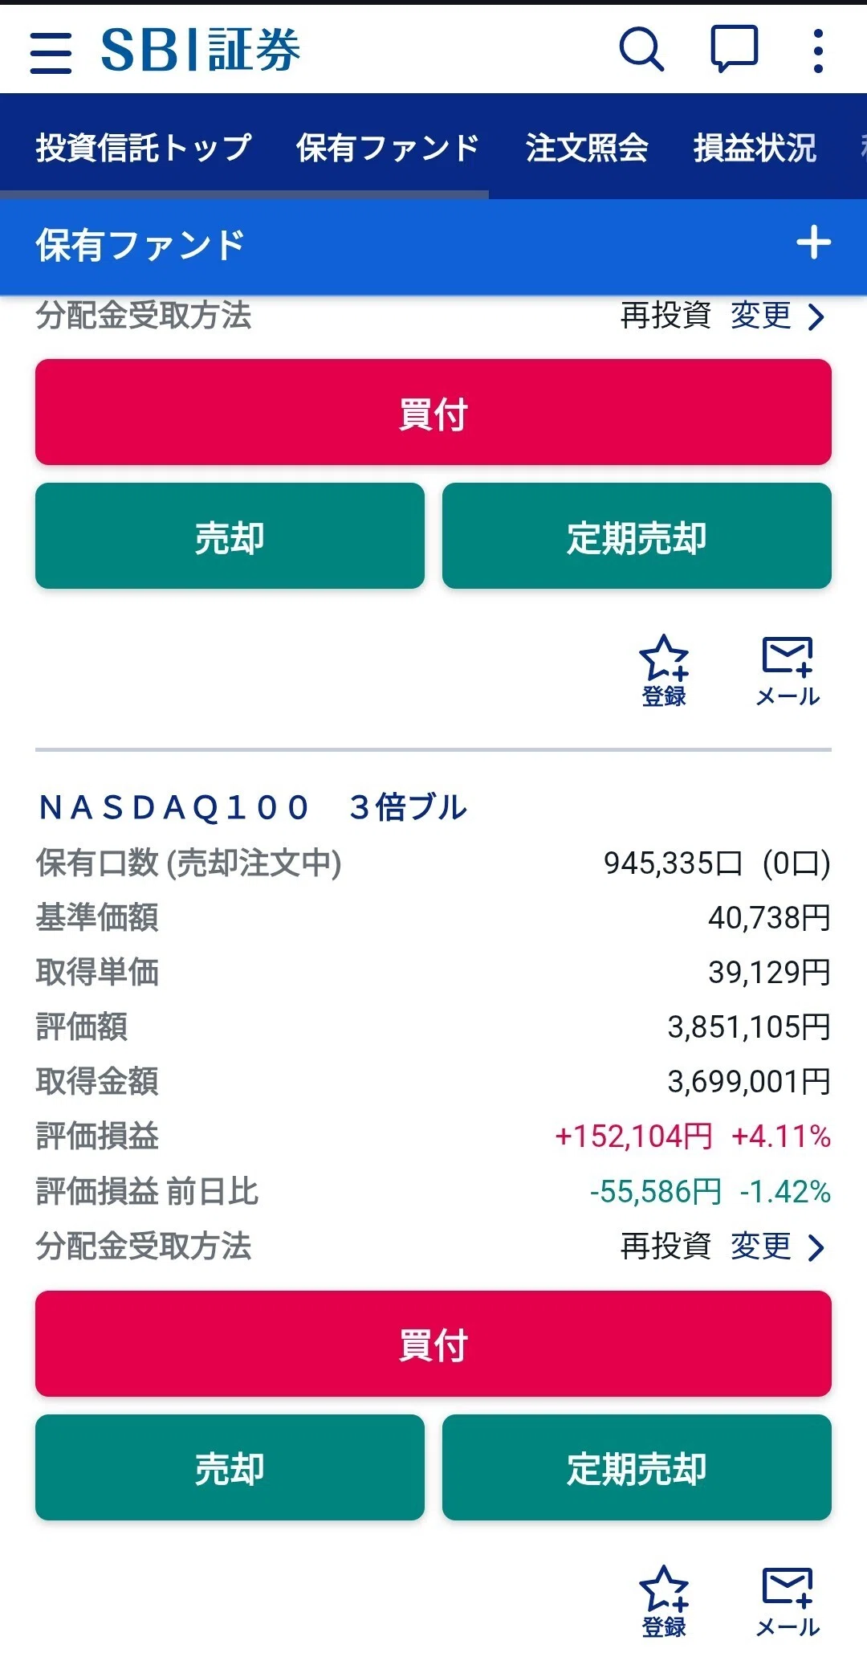The image size is (867, 1665).
Task: Tap the upper red 買付 button
Action: 433,412
